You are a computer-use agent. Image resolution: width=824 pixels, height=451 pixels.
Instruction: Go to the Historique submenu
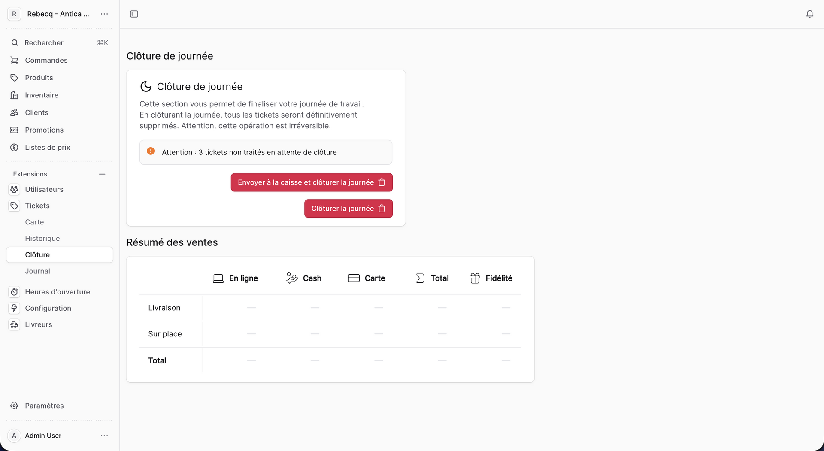pyautogui.click(x=42, y=239)
